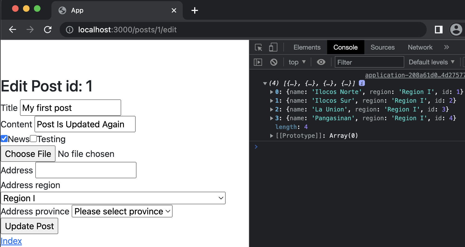
Task: Click the inspect element picker icon
Action: 258,47
